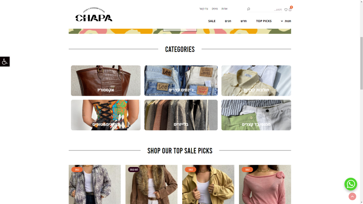The height and width of the screenshot is (204, 363).
Task: Go to the SALE menu page
Action: [x=211, y=21]
